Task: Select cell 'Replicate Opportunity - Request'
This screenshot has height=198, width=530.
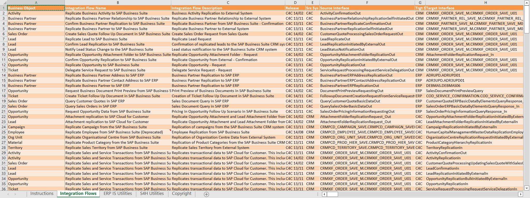Action: (x=228, y=65)
